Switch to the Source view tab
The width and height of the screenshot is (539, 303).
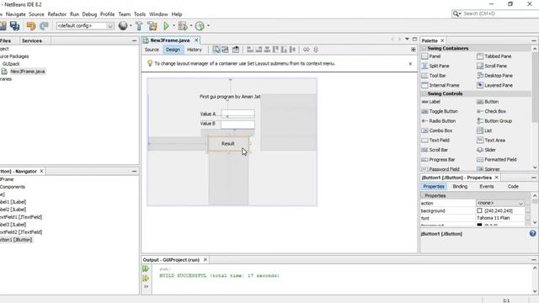click(152, 50)
